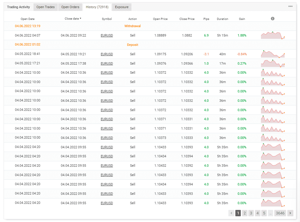Click the close price 1.09366
Viewport: 300px width, 222px height.
click(187, 63)
